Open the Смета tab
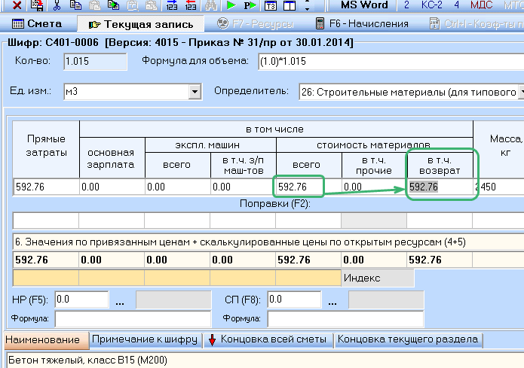Viewport: 524px width, 368px height. [38, 25]
